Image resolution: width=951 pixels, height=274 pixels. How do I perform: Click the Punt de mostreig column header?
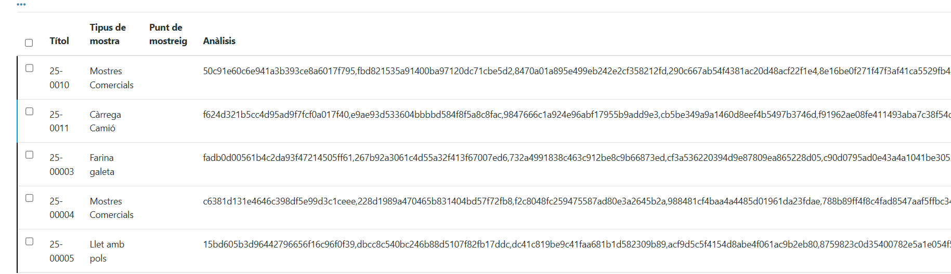point(168,34)
